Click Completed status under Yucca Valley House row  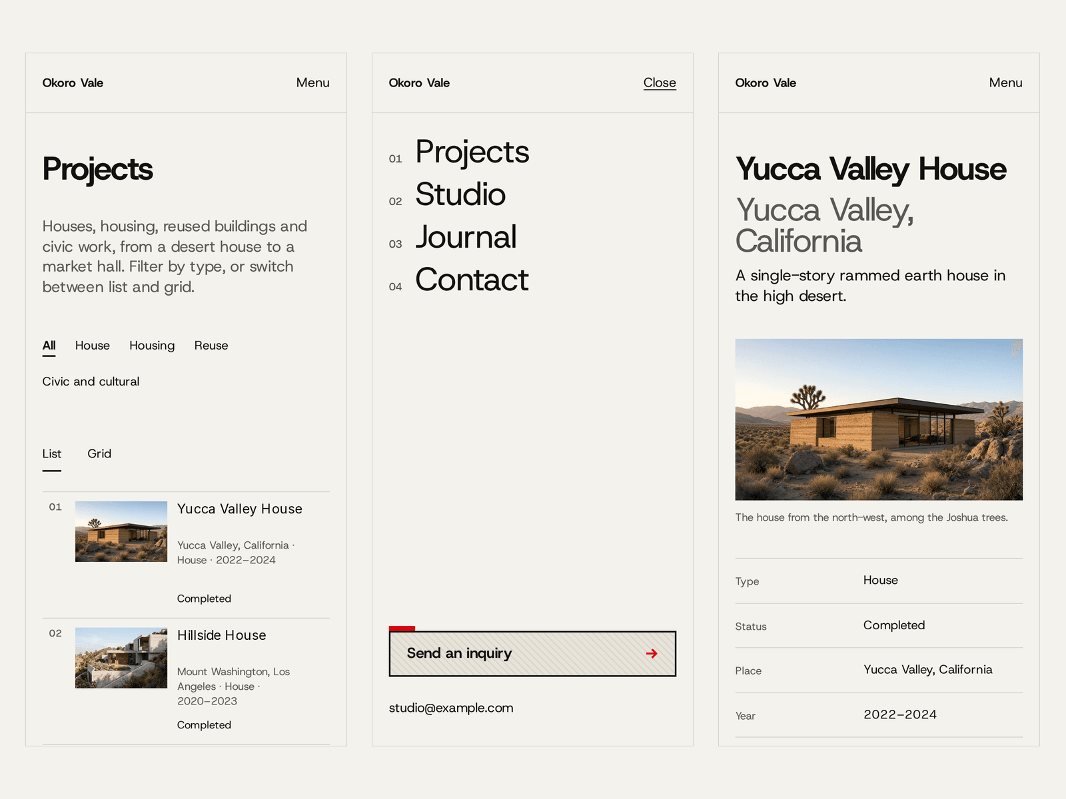[x=204, y=599]
